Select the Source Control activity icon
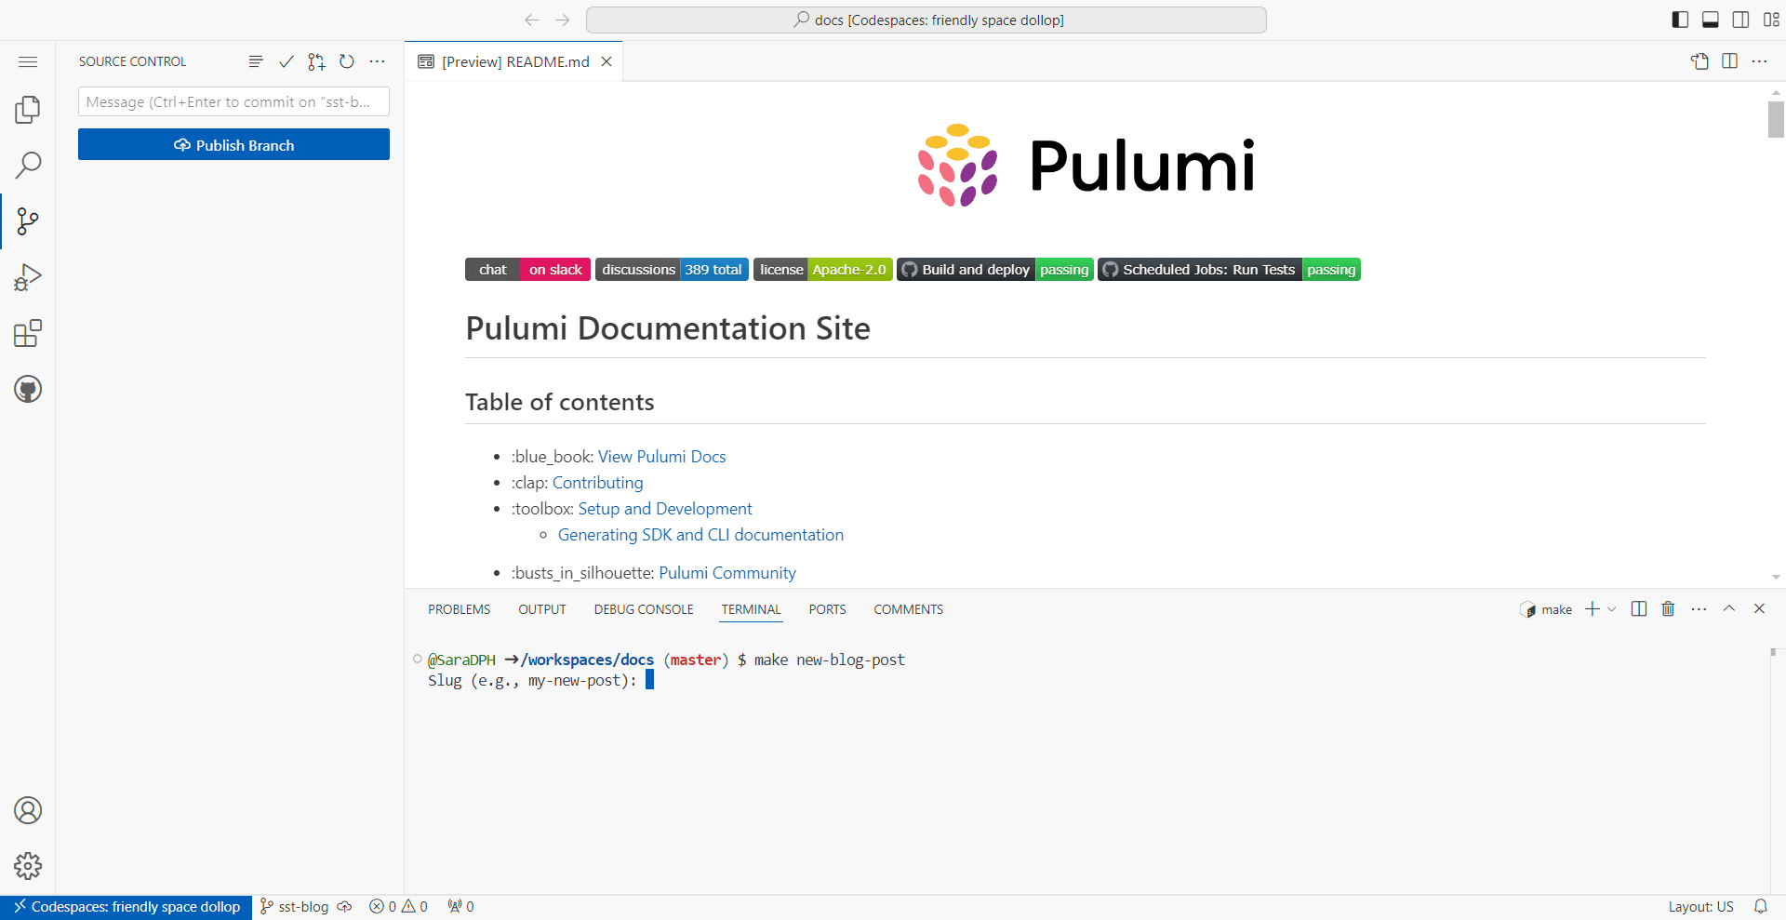The width and height of the screenshot is (1786, 920). coord(28,221)
